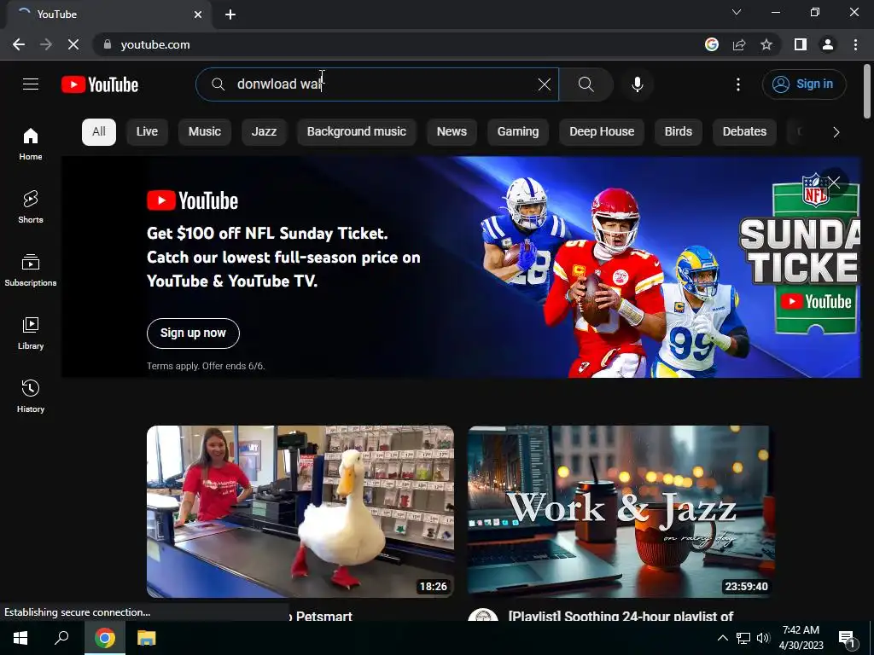Click inside the YouTube search field
Viewport: 874px width, 655px height.
(x=376, y=84)
